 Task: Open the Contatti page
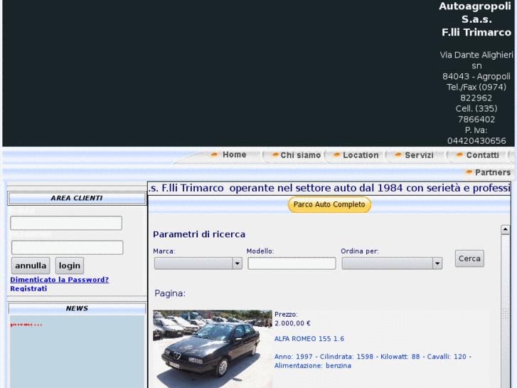[482, 155]
